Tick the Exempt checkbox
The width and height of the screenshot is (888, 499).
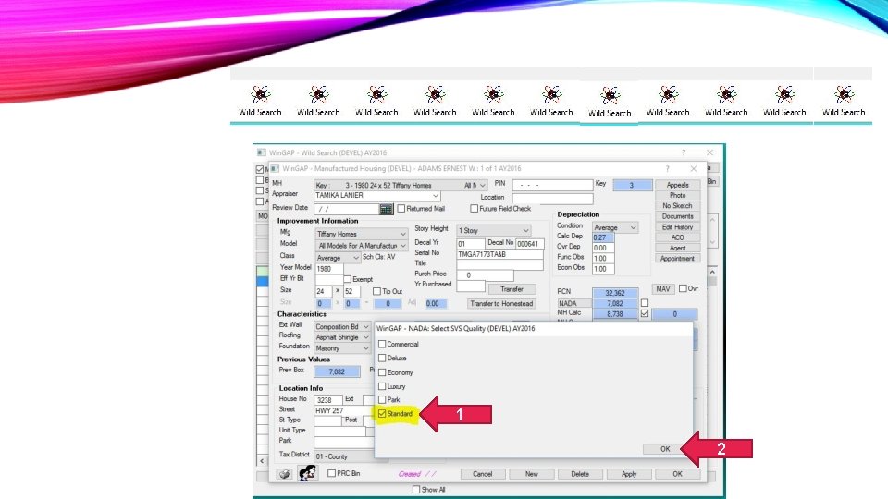pyautogui.click(x=348, y=279)
